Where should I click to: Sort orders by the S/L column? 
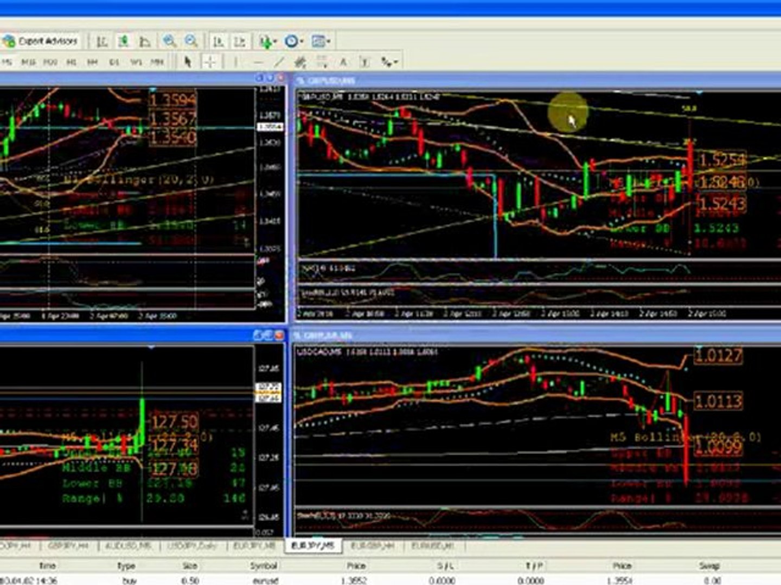coord(445,565)
